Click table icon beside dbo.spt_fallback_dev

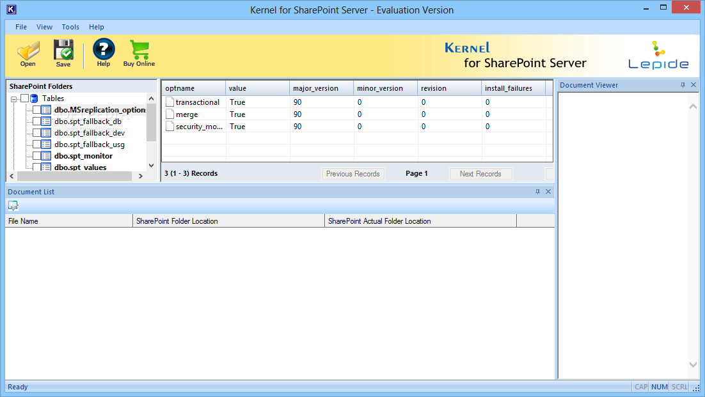[46, 133]
